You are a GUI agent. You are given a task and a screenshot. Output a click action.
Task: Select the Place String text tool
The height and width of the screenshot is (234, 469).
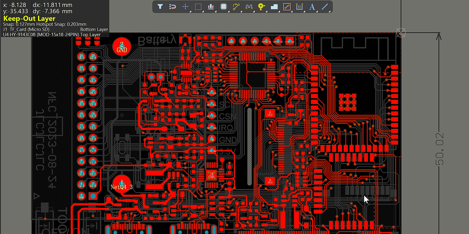pos(312,7)
